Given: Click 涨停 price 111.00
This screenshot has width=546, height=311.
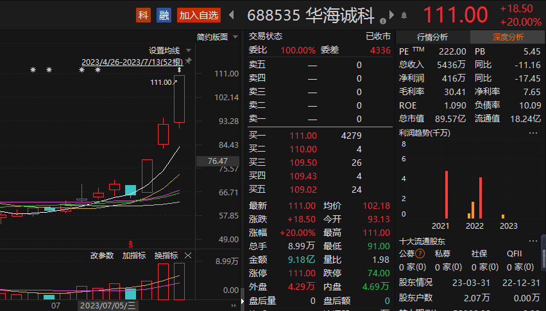Looking at the screenshot, I should tap(302, 273).
